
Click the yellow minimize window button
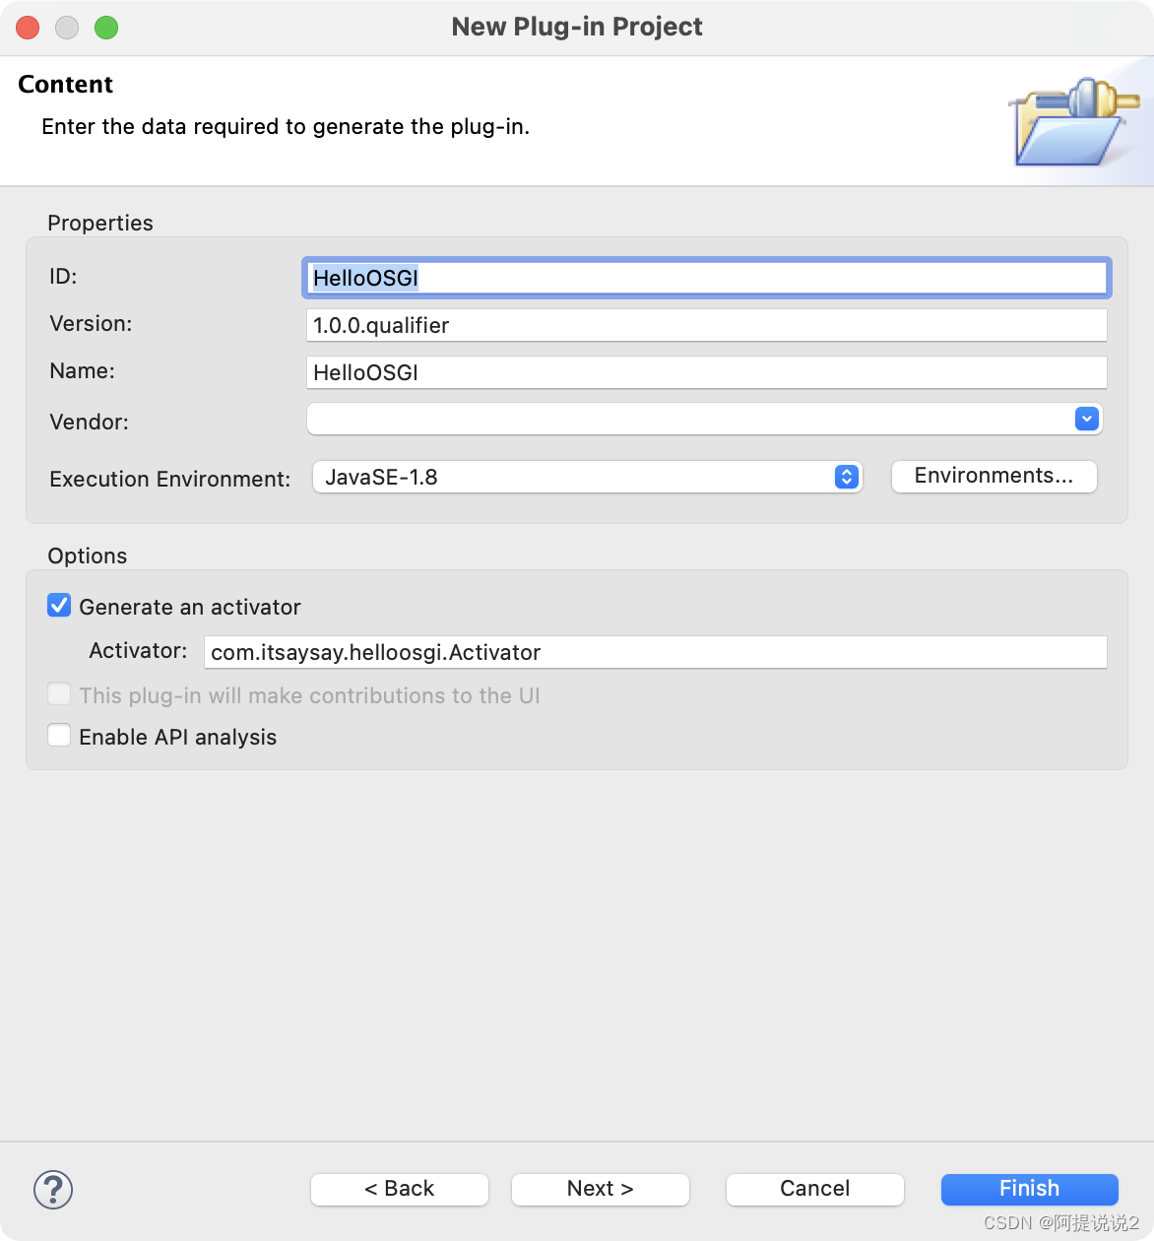coord(67,28)
